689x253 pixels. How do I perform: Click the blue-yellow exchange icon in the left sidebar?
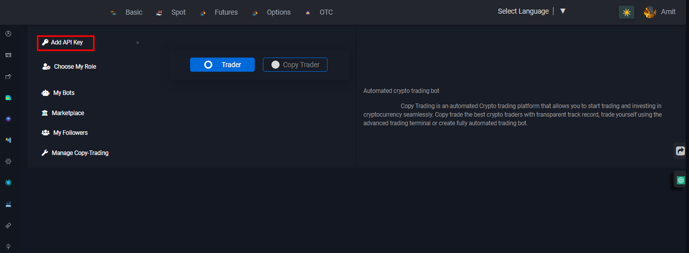pyautogui.click(x=8, y=140)
